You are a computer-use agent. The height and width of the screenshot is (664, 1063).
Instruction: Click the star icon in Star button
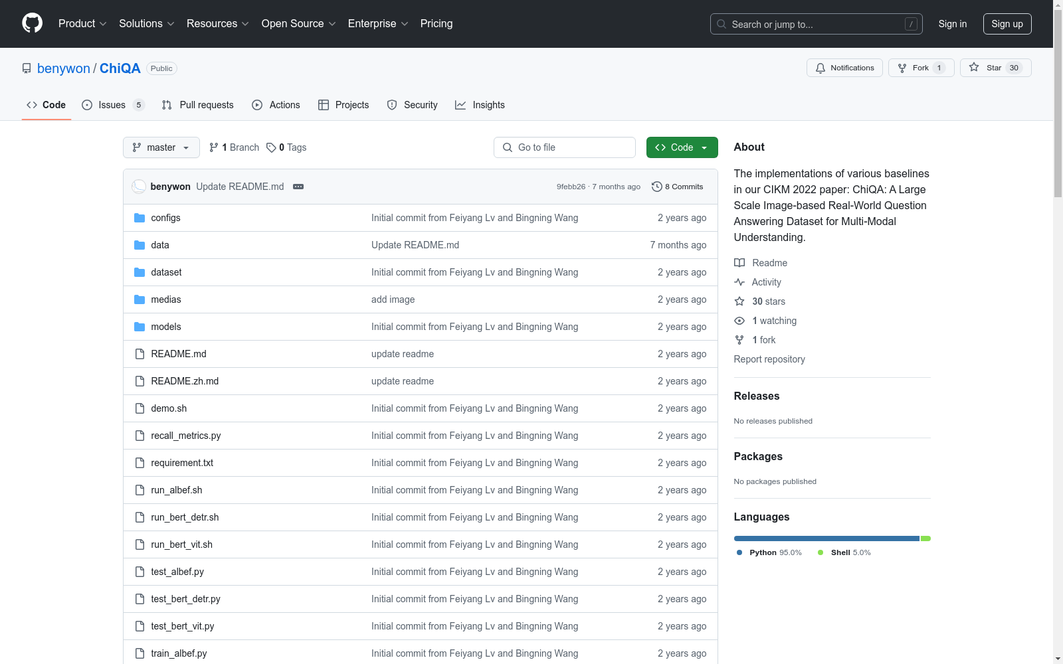coord(974,67)
